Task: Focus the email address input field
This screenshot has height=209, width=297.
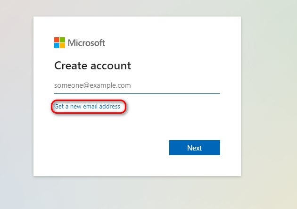Action: coord(137,86)
